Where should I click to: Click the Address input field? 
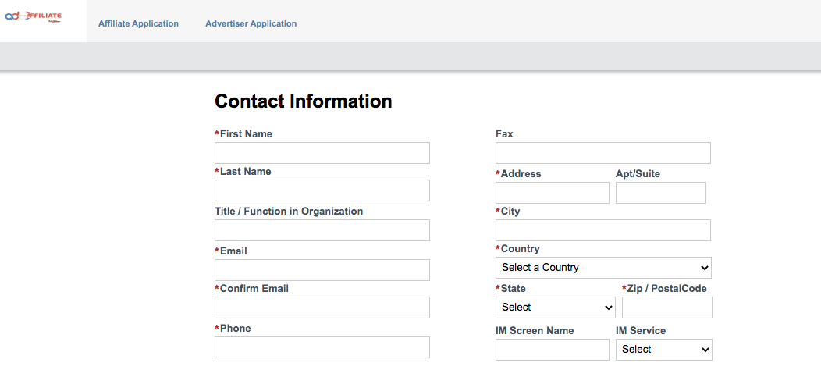552,193
